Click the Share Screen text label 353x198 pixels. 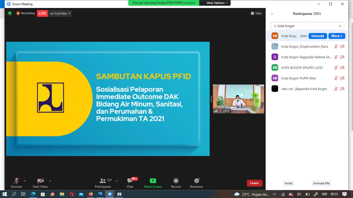coord(153,187)
